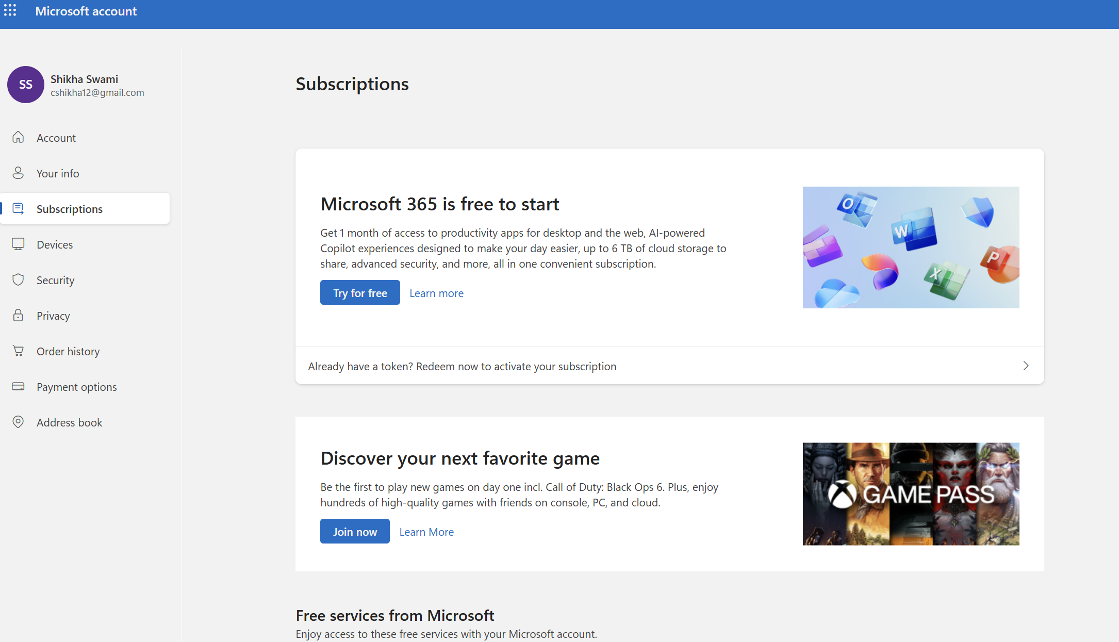Viewport: 1119px width, 642px height.
Task: Click the Account home icon in sidebar
Action: 18,137
